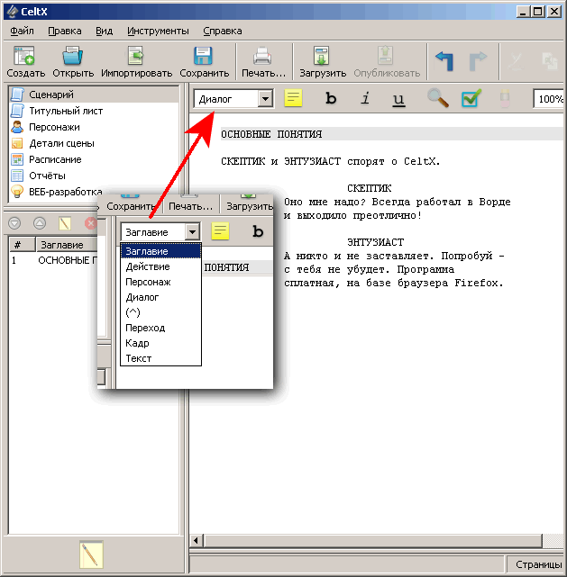The height and width of the screenshot is (577, 567).
Task: Select scene row 1 ОСНОВНЫЕ
Action: point(53,260)
